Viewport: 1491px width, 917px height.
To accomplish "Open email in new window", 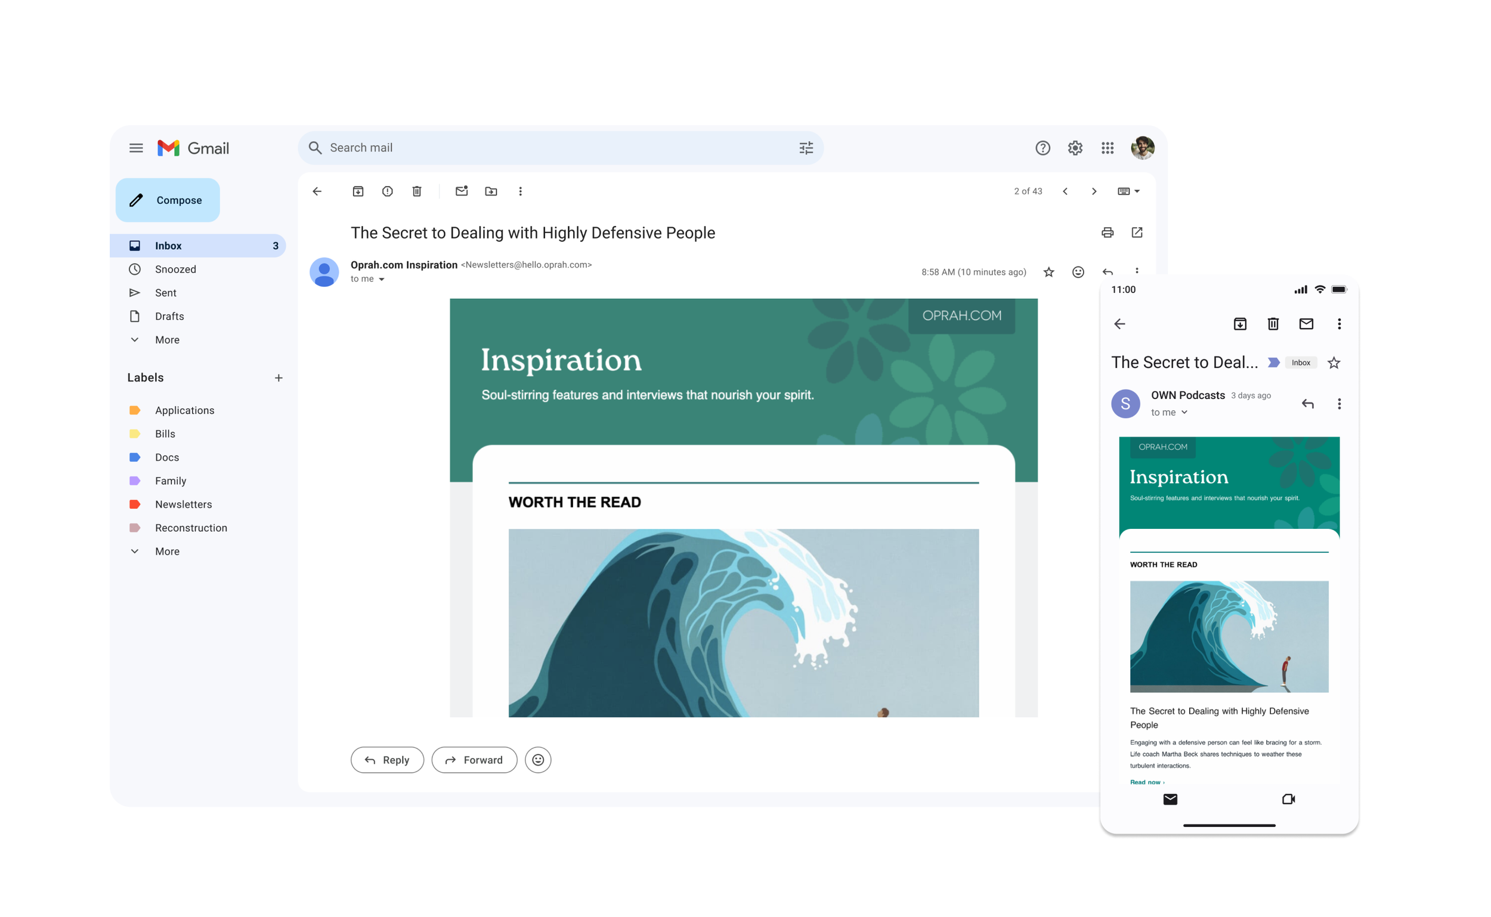I will (x=1137, y=233).
